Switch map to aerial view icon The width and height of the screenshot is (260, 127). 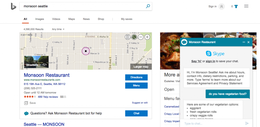(134, 37)
